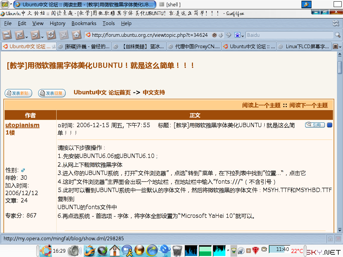Click the green memory monitor graph
This screenshot has height=257, width=343.
click(x=205, y=250)
